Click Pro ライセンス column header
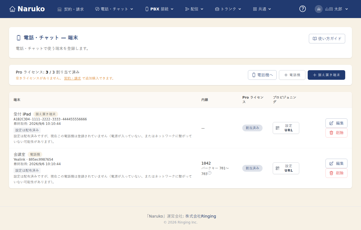 tap(253, 99)
